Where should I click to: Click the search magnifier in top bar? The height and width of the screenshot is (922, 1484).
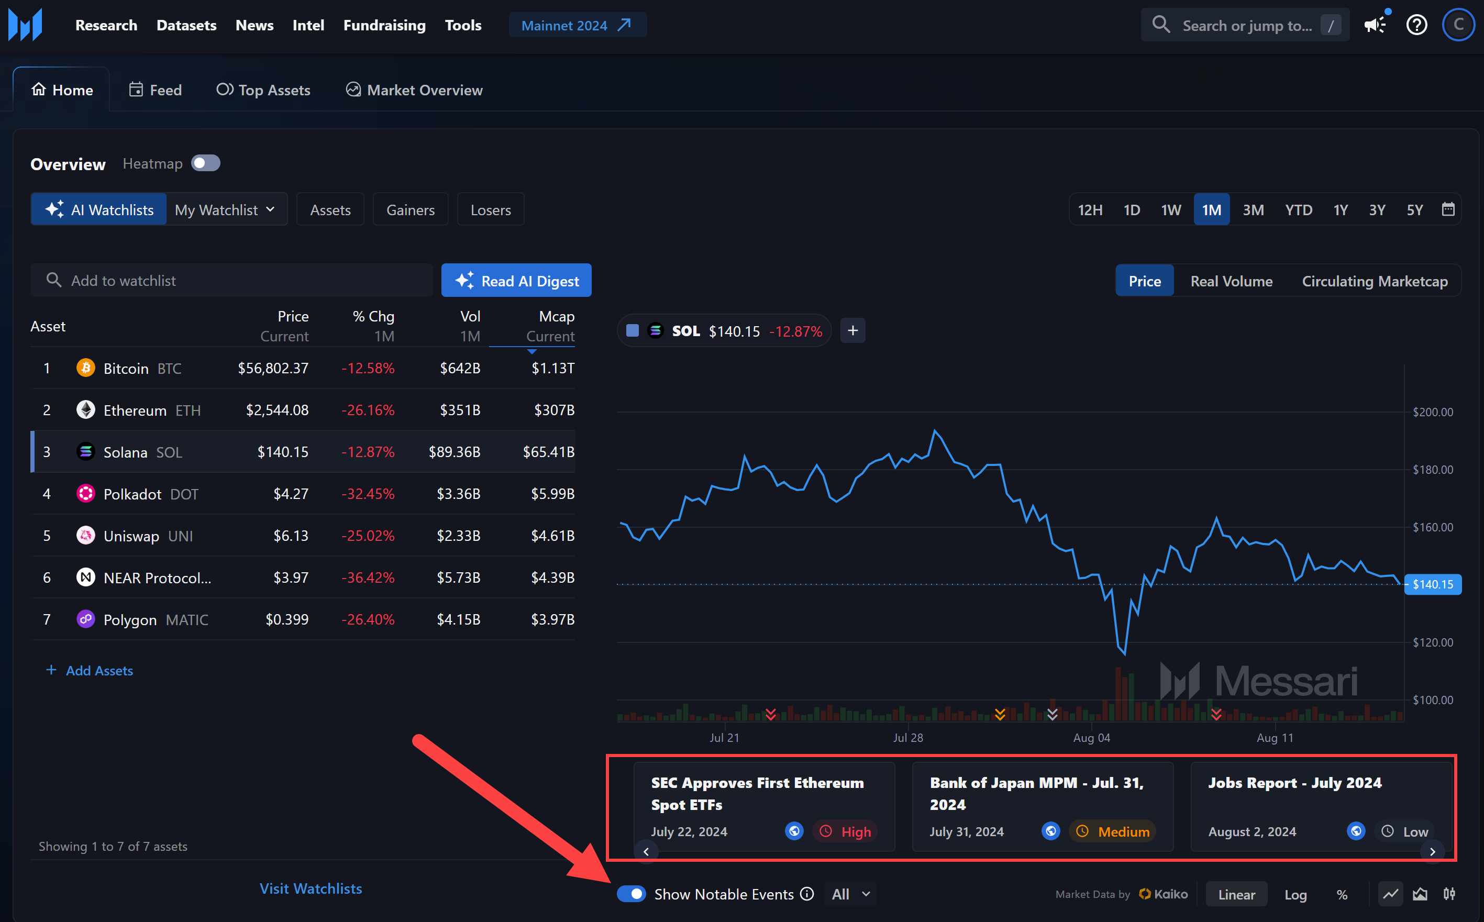[1161, 25]
